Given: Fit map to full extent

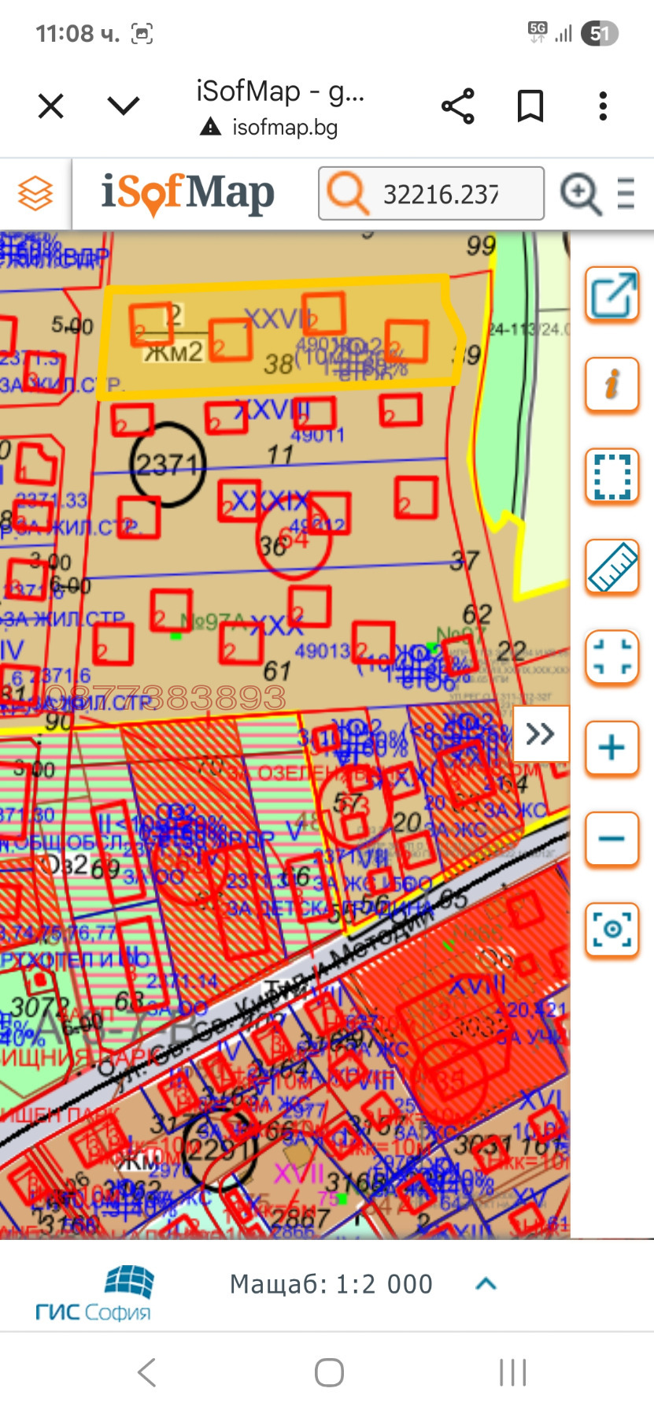Looking at the screenshot, I should (x=612, y=657).
